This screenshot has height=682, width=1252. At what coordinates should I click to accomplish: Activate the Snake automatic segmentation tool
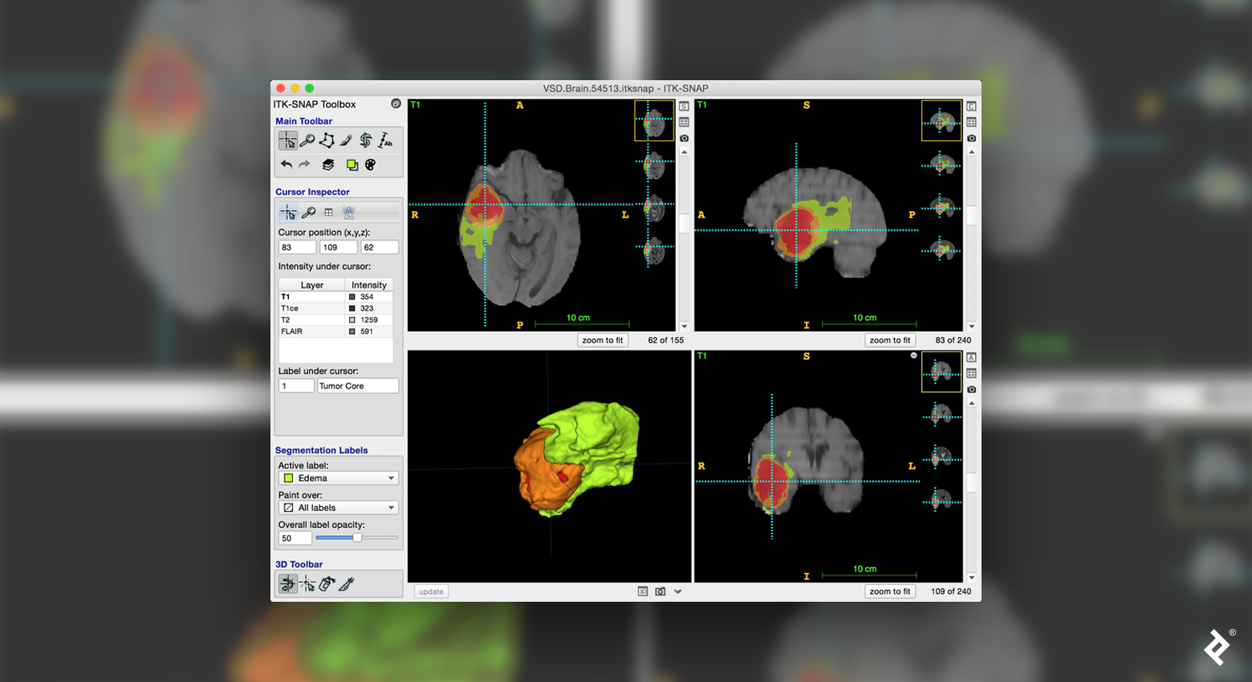(x=367, y=140)
